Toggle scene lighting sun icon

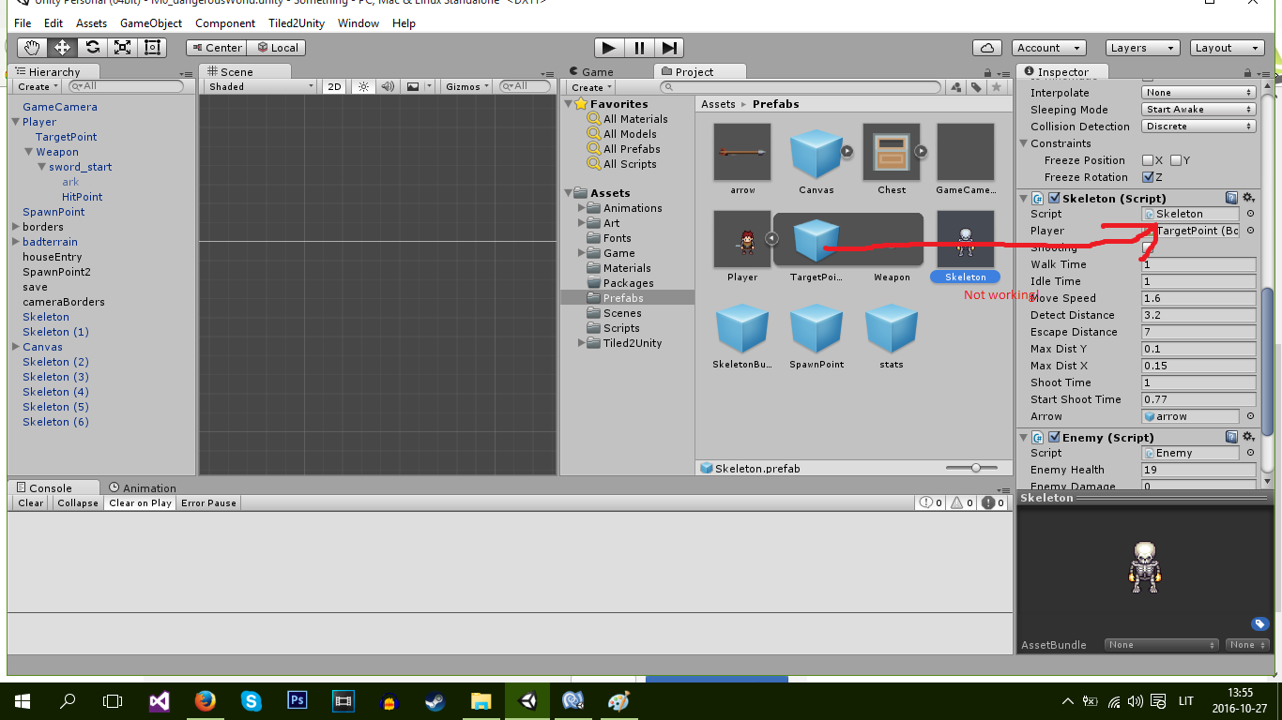click(x=364, y=86)
